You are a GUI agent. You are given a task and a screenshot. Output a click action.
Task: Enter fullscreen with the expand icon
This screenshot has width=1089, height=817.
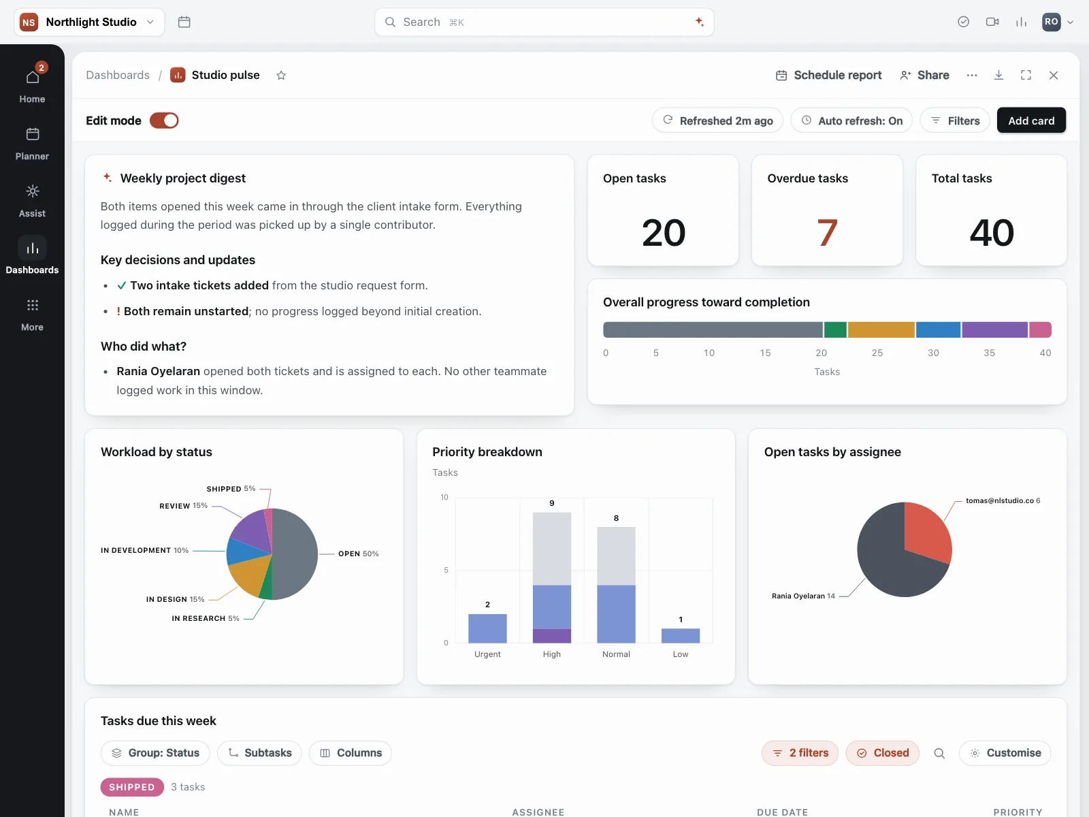click(1026, 76)
